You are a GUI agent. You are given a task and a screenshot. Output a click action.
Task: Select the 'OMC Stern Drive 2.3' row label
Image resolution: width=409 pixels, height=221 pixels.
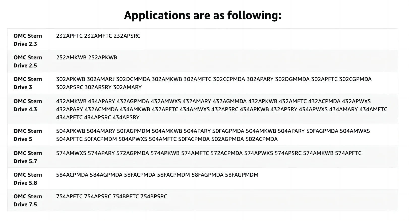click(28, 40)
